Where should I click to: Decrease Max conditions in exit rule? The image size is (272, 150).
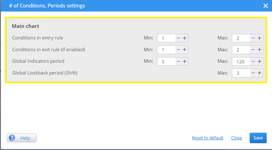pyautogui.click(x=253, y=50)
